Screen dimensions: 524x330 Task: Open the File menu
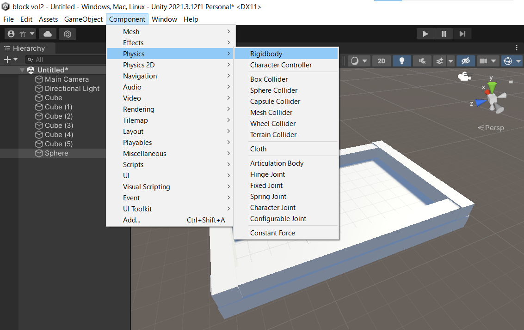point(8,19)
